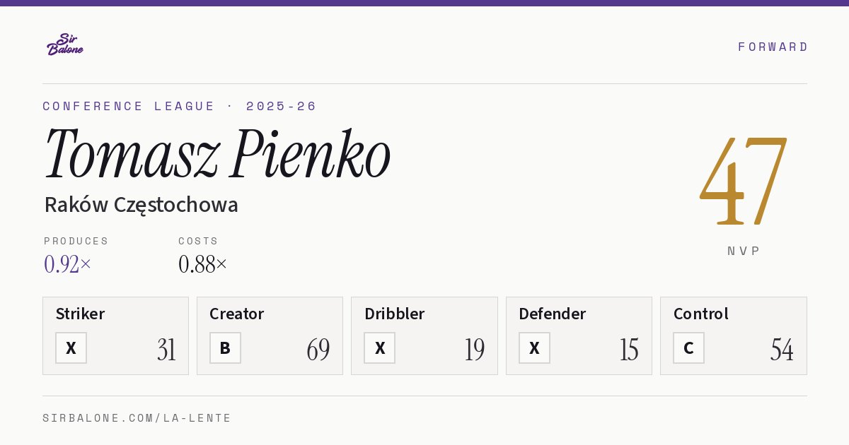Click the X grade badge under Defender

coord(534,348)
